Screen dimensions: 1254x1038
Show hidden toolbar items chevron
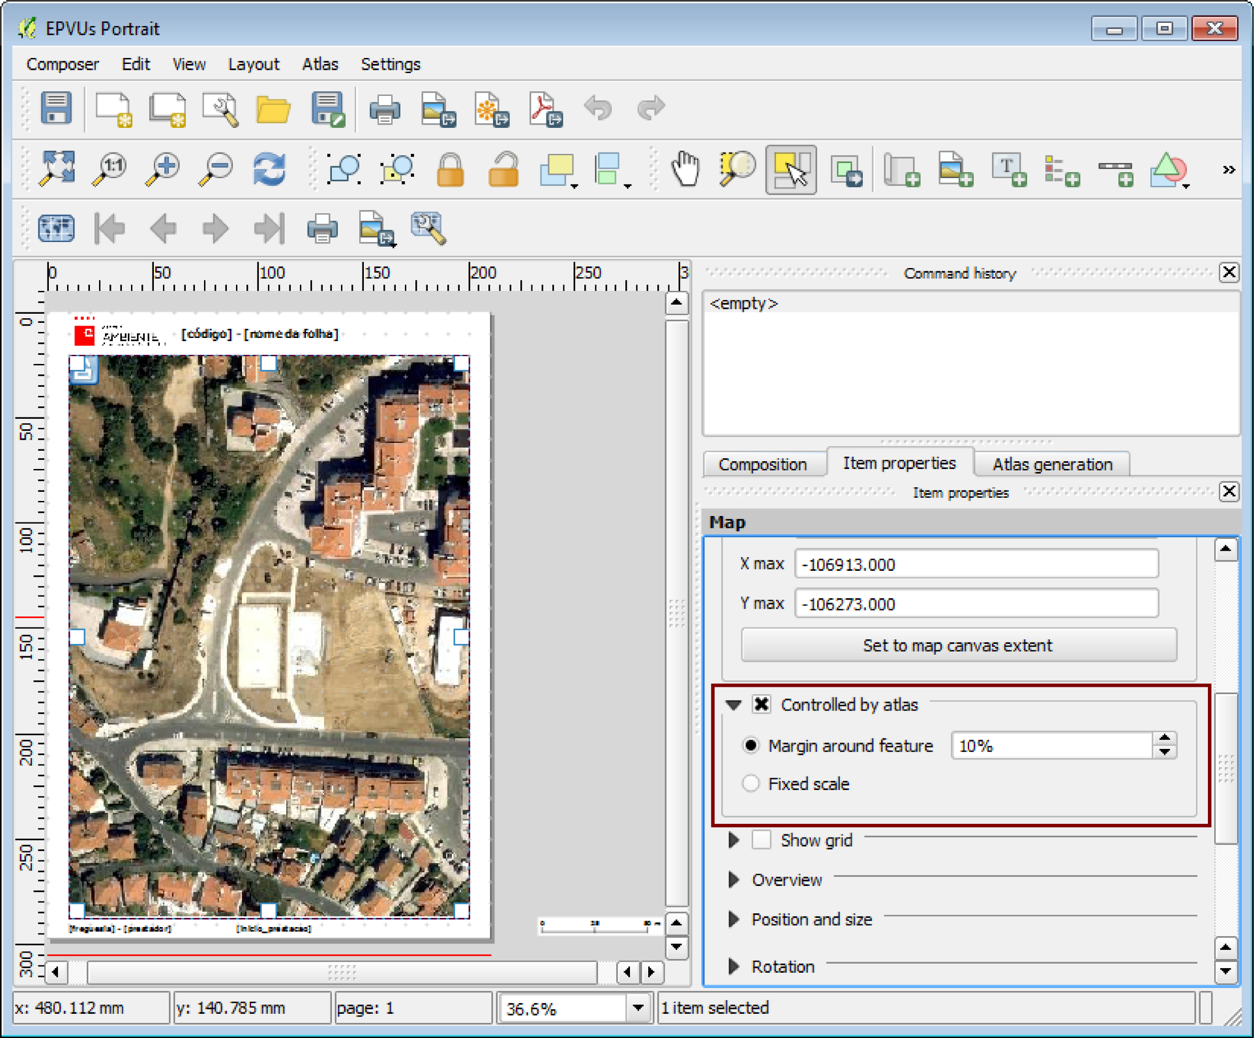pyautogui.click(x=1228, y=170)
